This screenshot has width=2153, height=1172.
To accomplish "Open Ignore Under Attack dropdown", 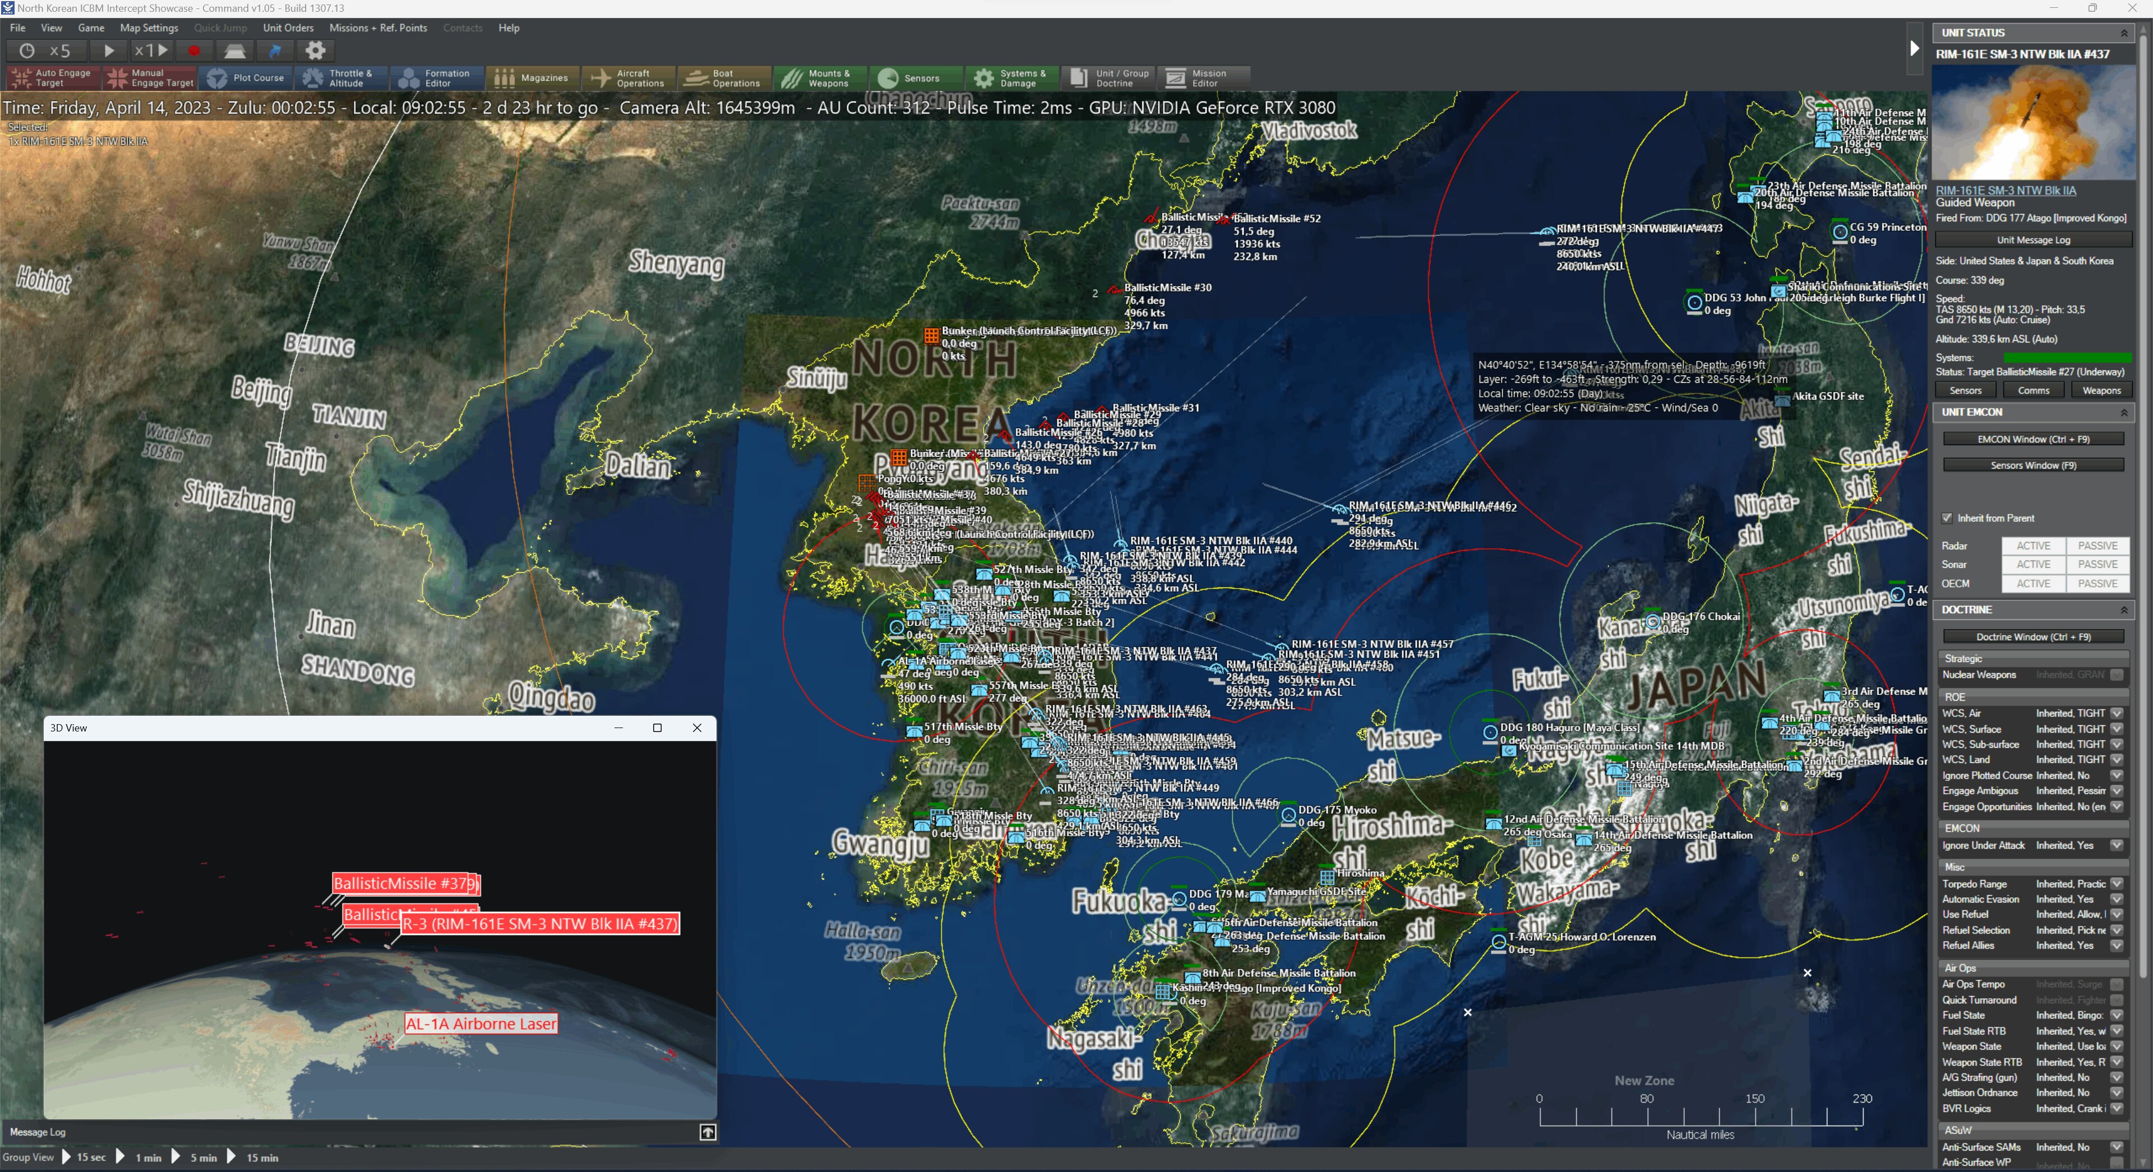I will click(x=2116, y=845).
